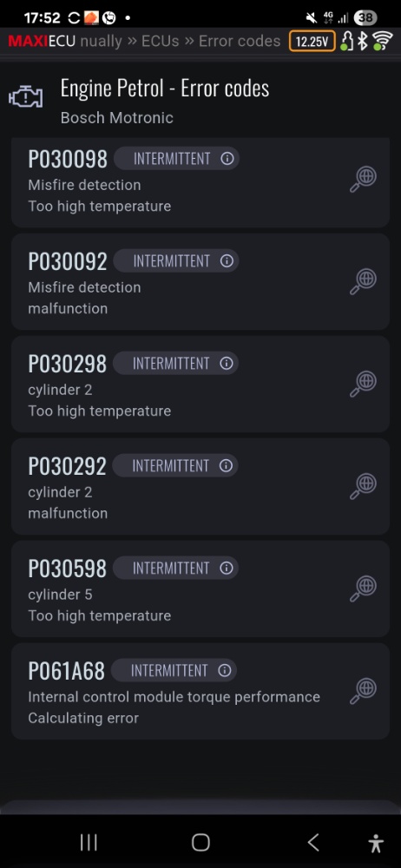Screen dimensions: 401x868
Task: Tap the web lookup icon for P030298
Action: (x=364, y=385)
